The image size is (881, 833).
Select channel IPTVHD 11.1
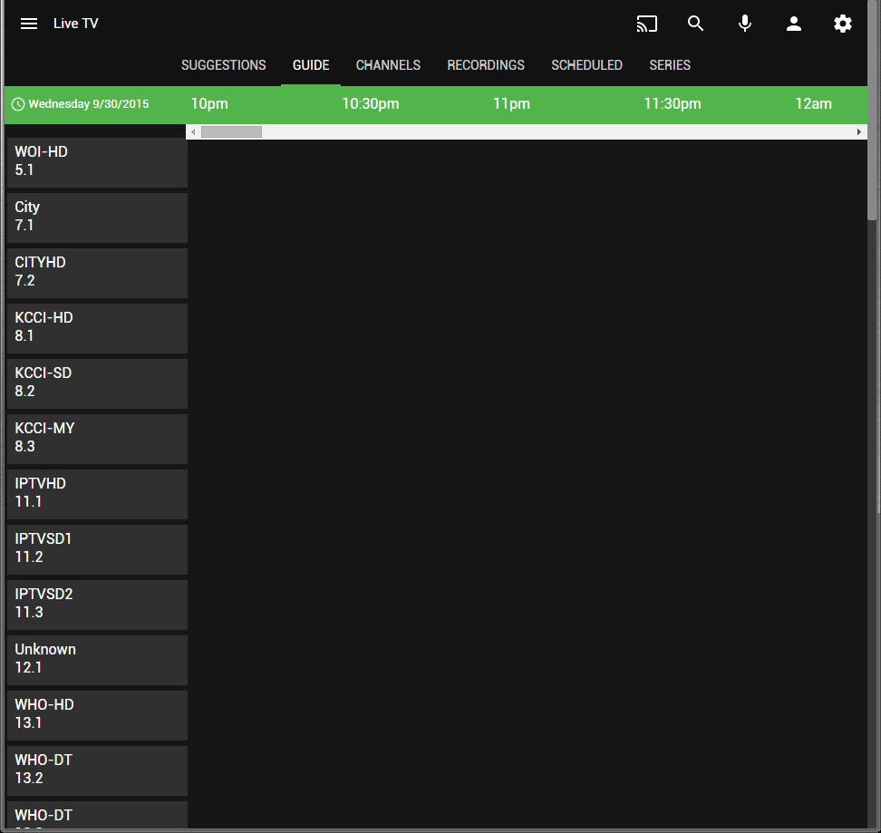click(x=97, y=494)
